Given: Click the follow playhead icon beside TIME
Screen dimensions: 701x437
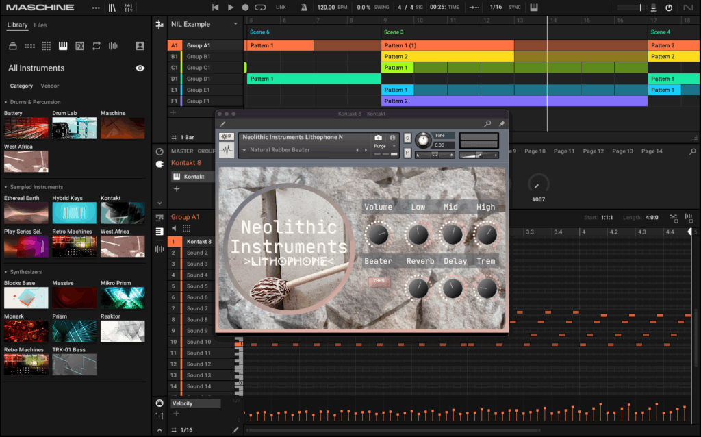Looking at the screenshot, I should [474, 8].
